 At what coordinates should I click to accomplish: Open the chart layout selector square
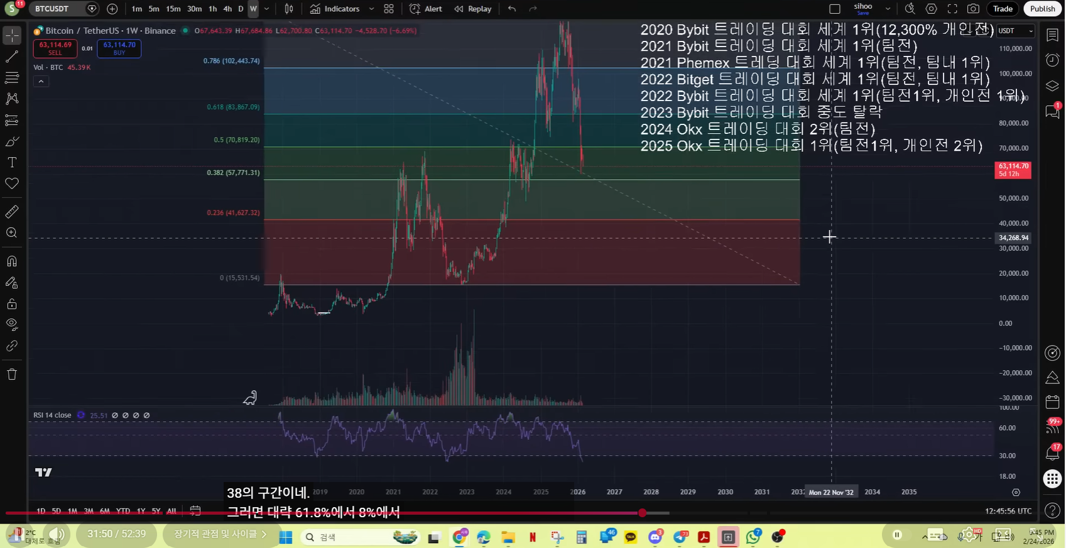(x=835, y=9)
